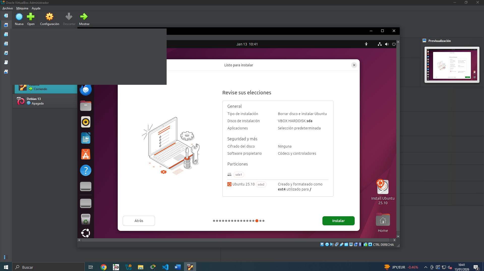Open the accessibility menu in Ubuntu top bar

366,44
